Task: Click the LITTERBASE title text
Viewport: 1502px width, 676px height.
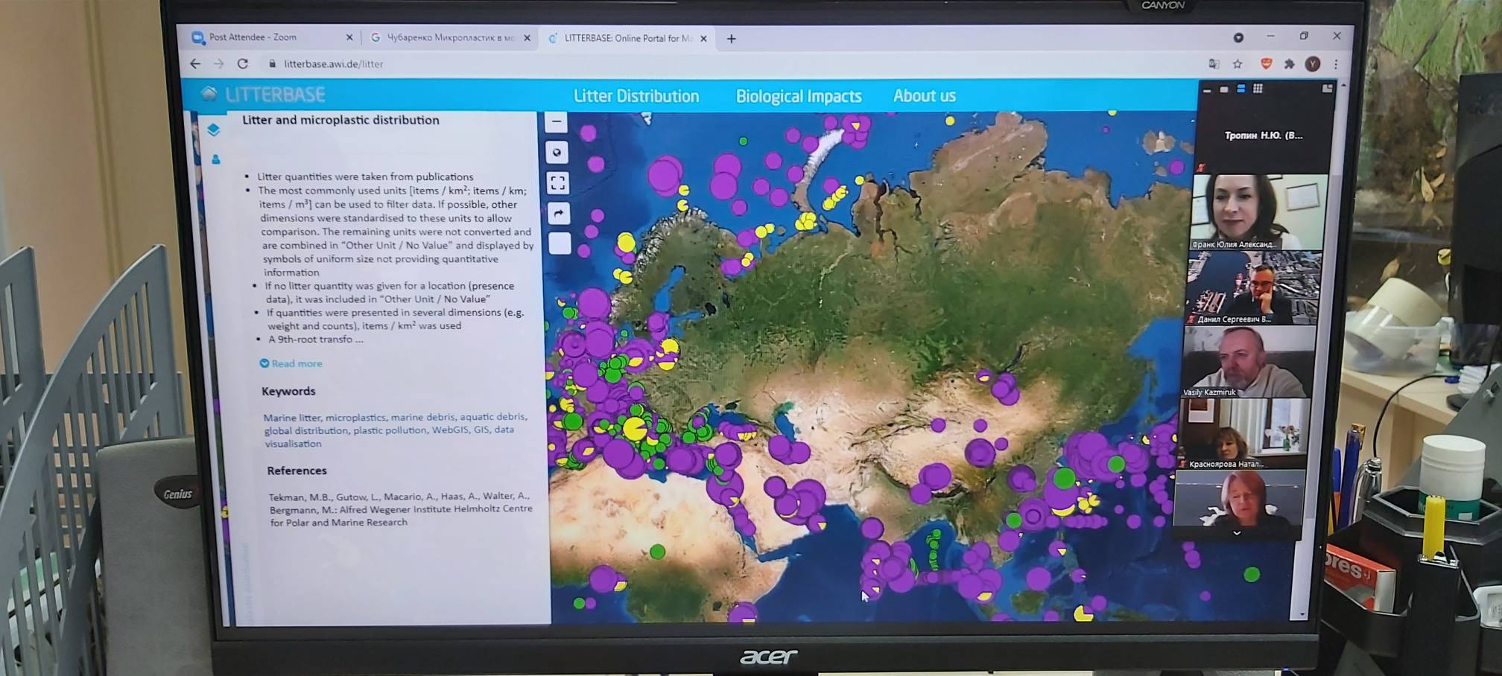Action: (275, 95)
